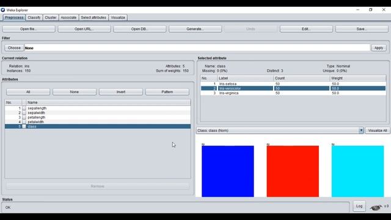Image resolution: width=391 pixels, height=220 pixels.
Task: Switch to the Associate tab
Action: click(x=68, y=18)
